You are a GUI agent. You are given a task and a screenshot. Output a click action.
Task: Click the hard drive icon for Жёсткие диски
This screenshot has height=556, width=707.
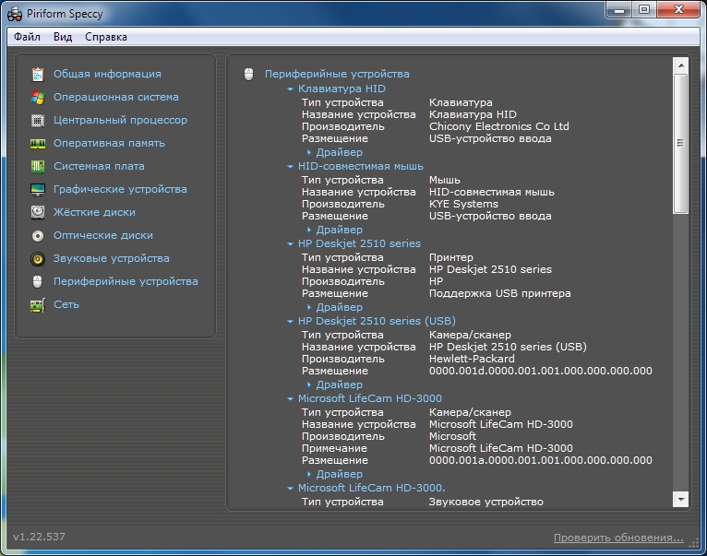(38, 212)
